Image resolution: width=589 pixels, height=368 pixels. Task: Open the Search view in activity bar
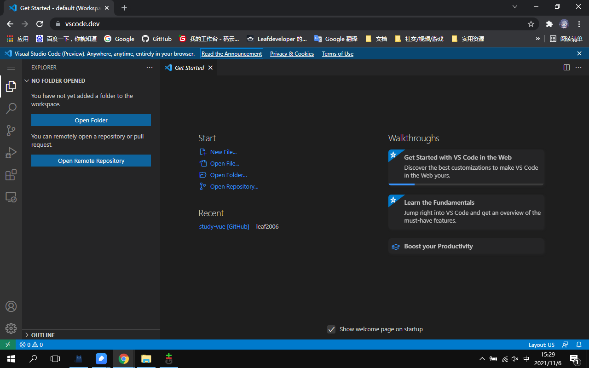[x=11, y=108]
